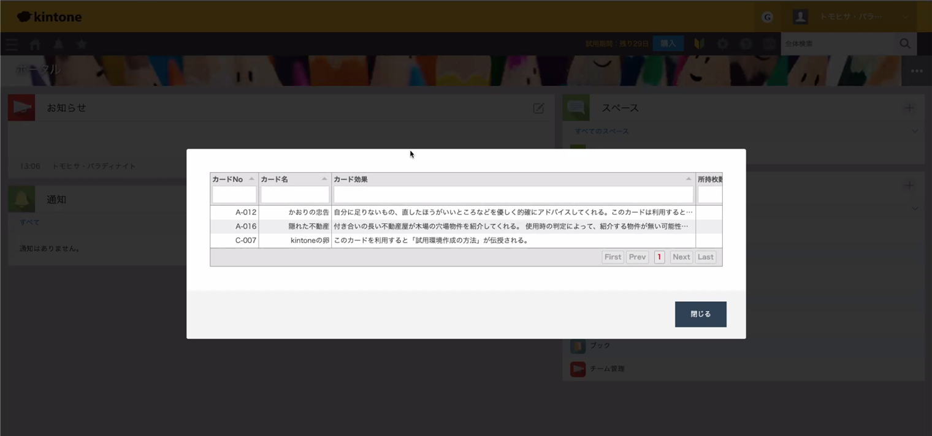Open the settings gear icon

[723, 43]
